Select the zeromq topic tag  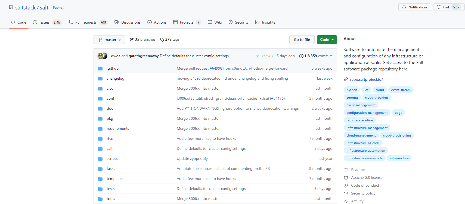point(352,98)
